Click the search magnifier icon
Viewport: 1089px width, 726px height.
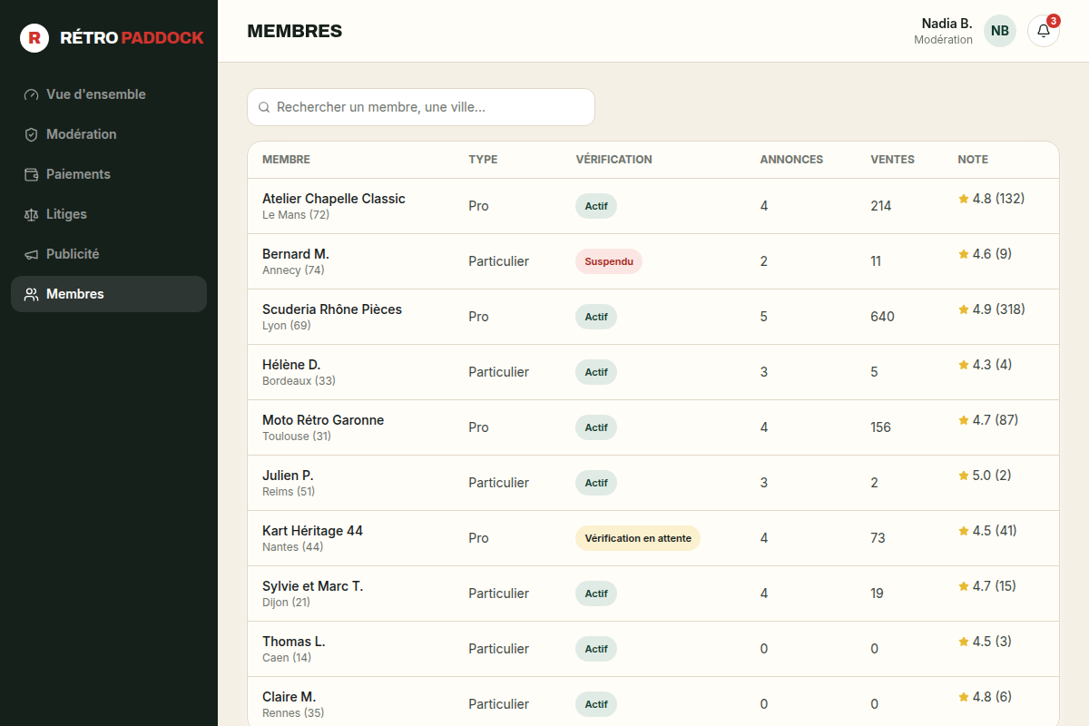[264, 107]
